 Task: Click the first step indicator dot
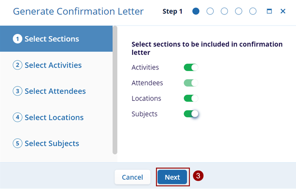tap(196, 11)
